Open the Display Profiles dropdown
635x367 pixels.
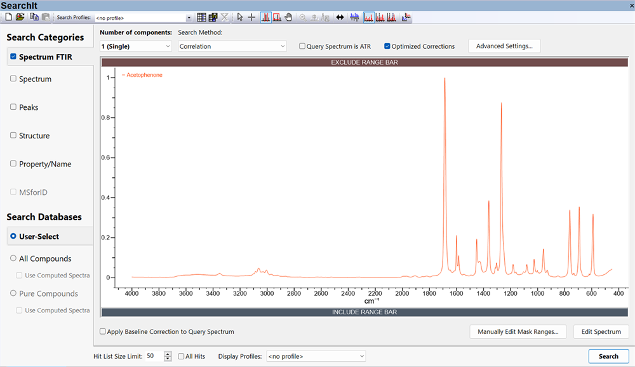(316, 356)
